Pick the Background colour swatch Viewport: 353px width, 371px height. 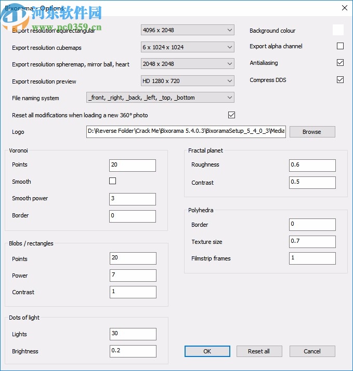(338, 30)
